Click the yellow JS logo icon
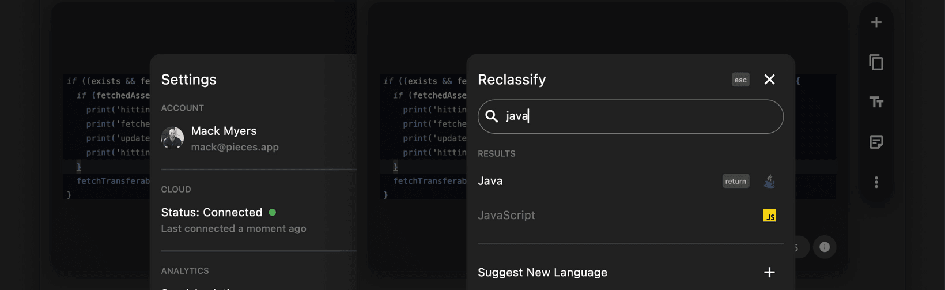 (769, 215)
